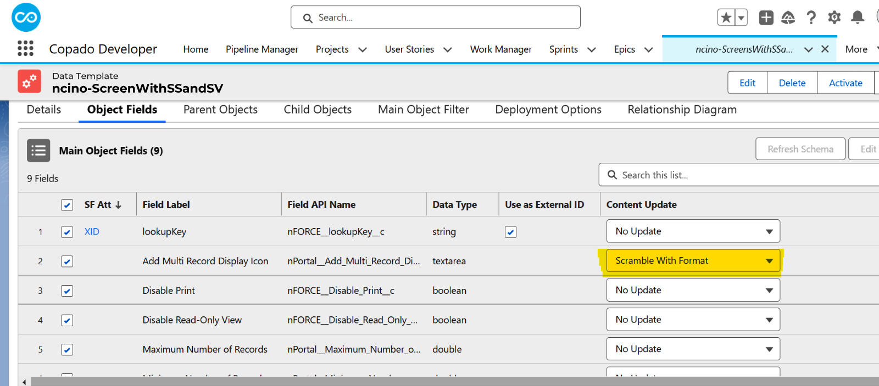Open Work Manager nav item
Screen dimensions: 879x386
point(501,49)
